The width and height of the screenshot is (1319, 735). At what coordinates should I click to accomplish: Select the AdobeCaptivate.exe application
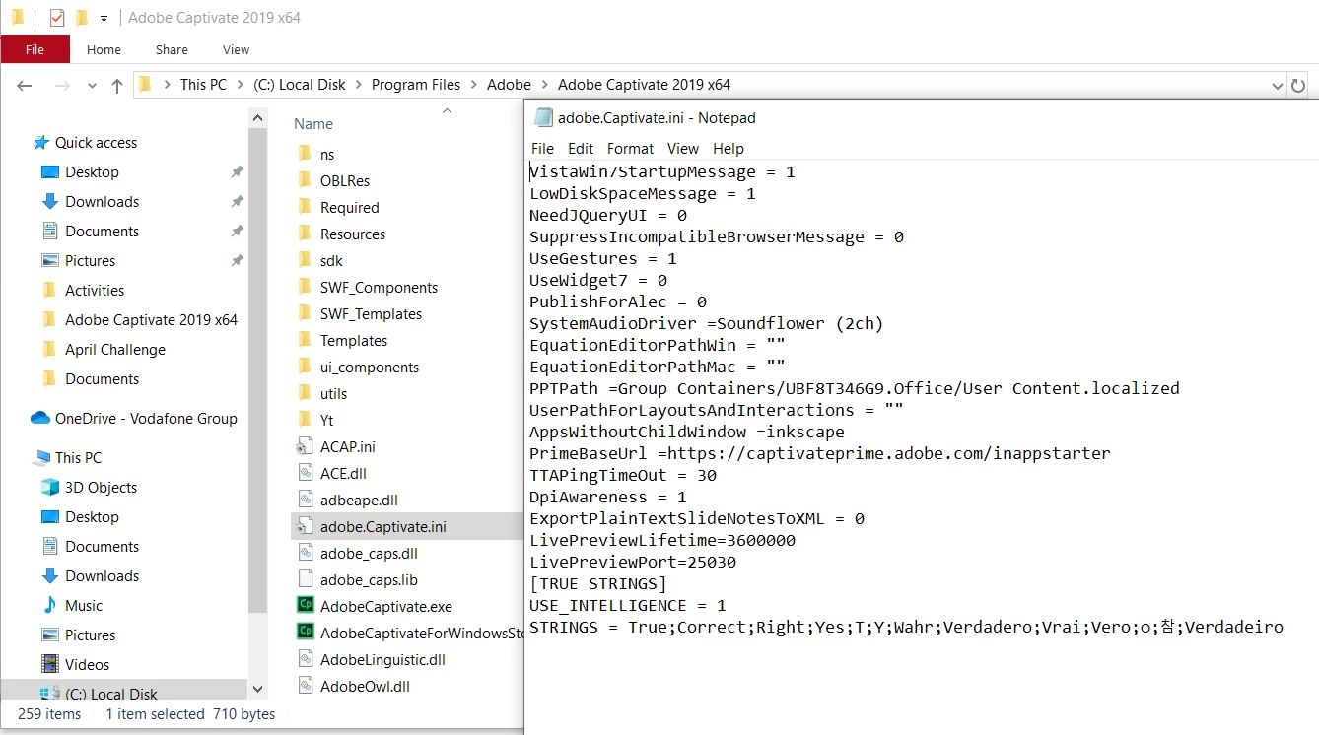point(386,607)
